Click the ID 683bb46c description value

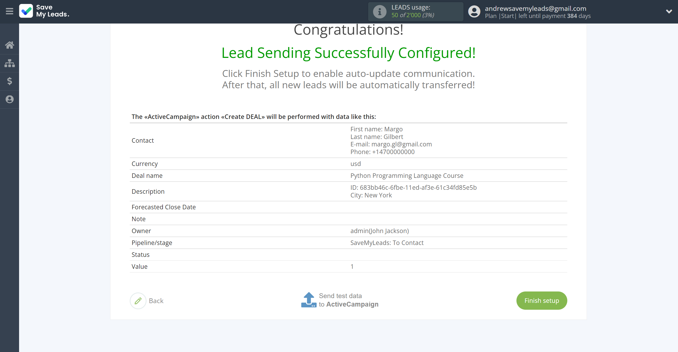click(x=413, y=187)
